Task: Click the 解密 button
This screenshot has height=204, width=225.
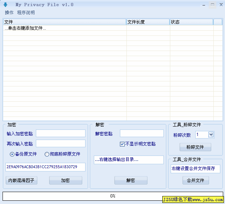Action: click(x=131, y=180)
